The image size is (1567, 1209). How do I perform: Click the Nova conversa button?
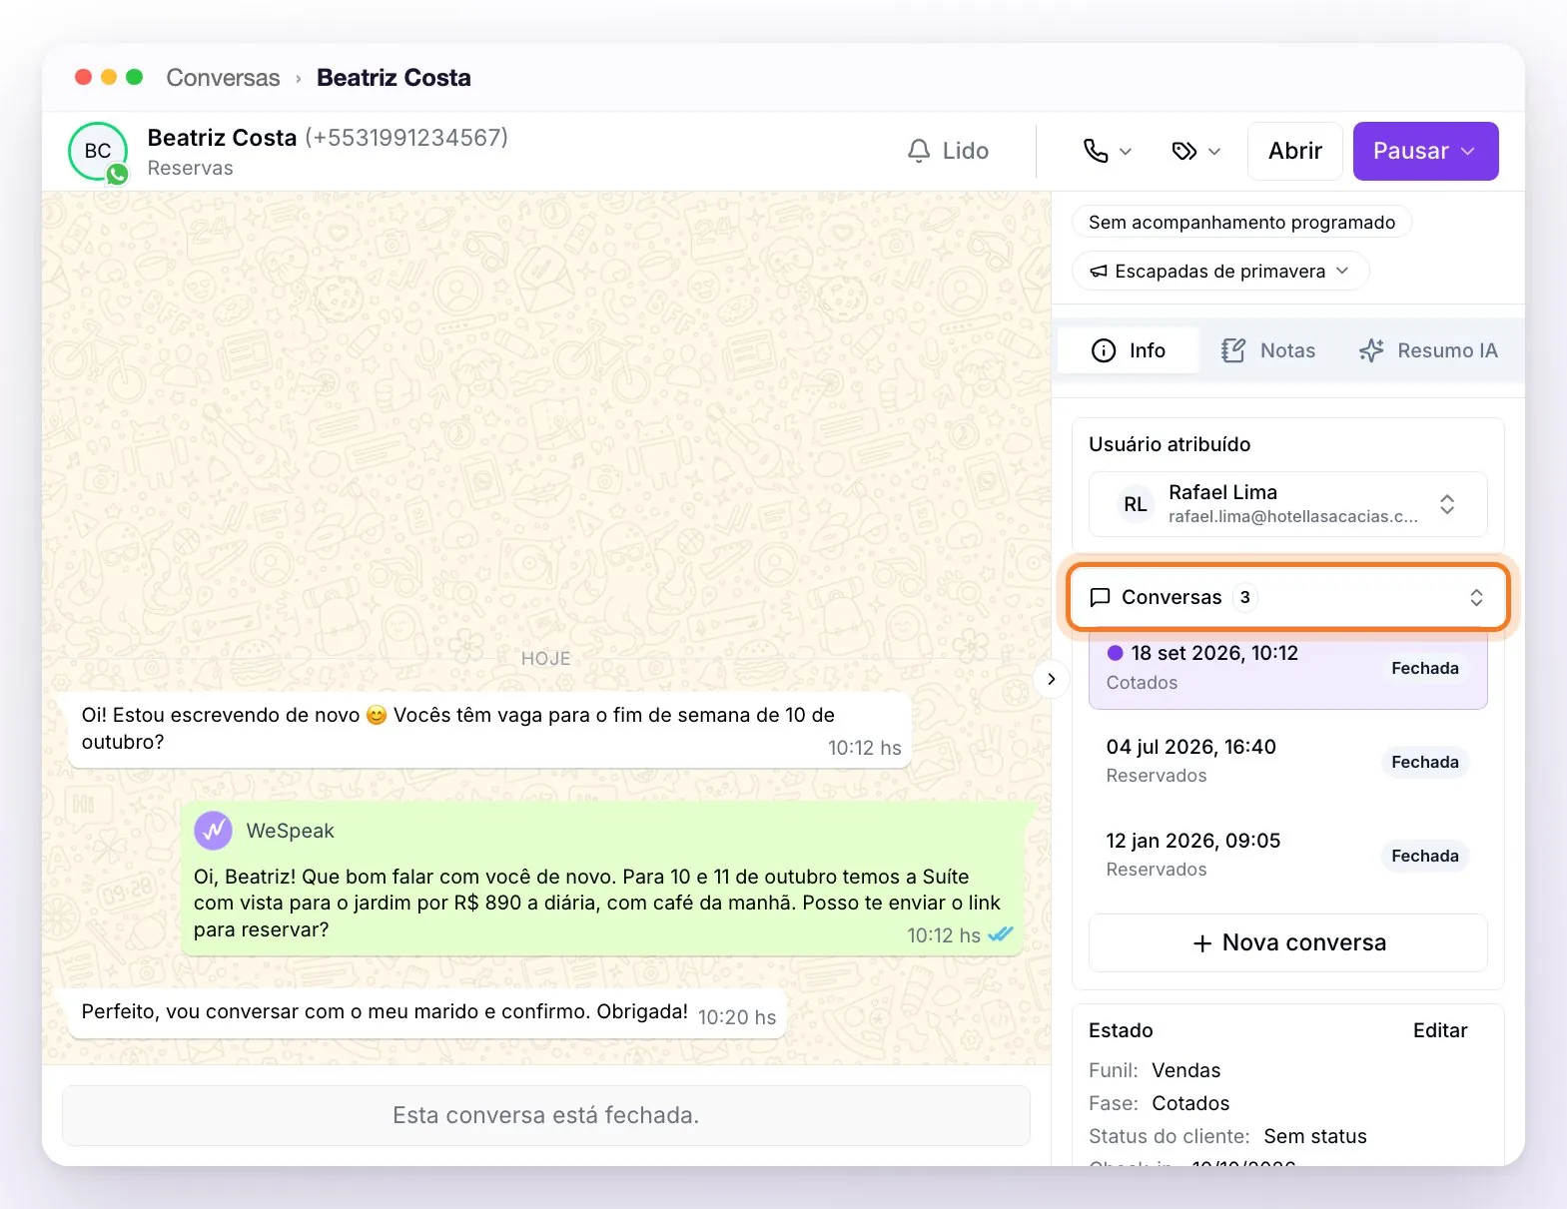click(1287, 942)
